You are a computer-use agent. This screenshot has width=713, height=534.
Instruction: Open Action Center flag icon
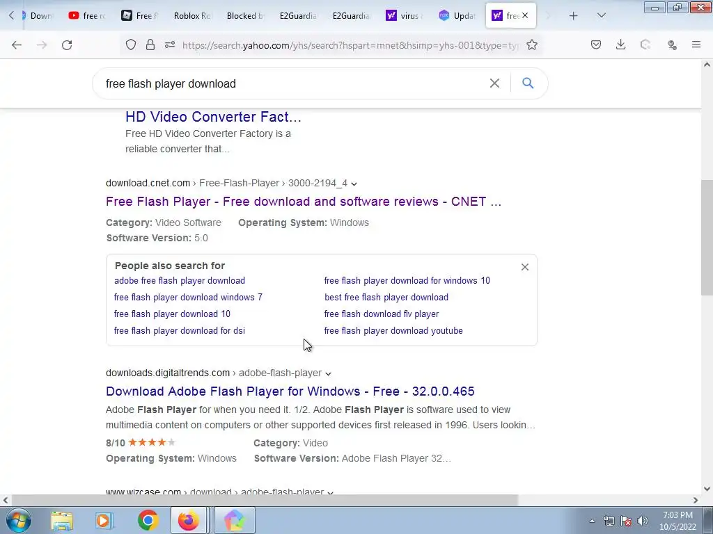point(626,521)
